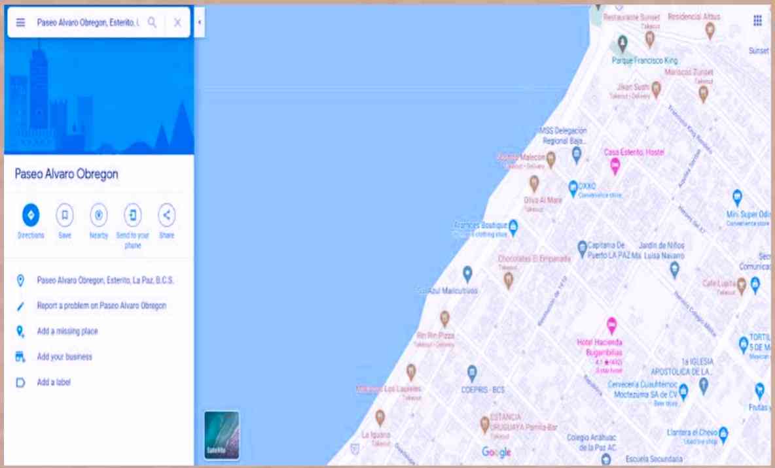Screen dimensions: 775x468
Task: Click the Google logo on map
Action: point(496,452)
